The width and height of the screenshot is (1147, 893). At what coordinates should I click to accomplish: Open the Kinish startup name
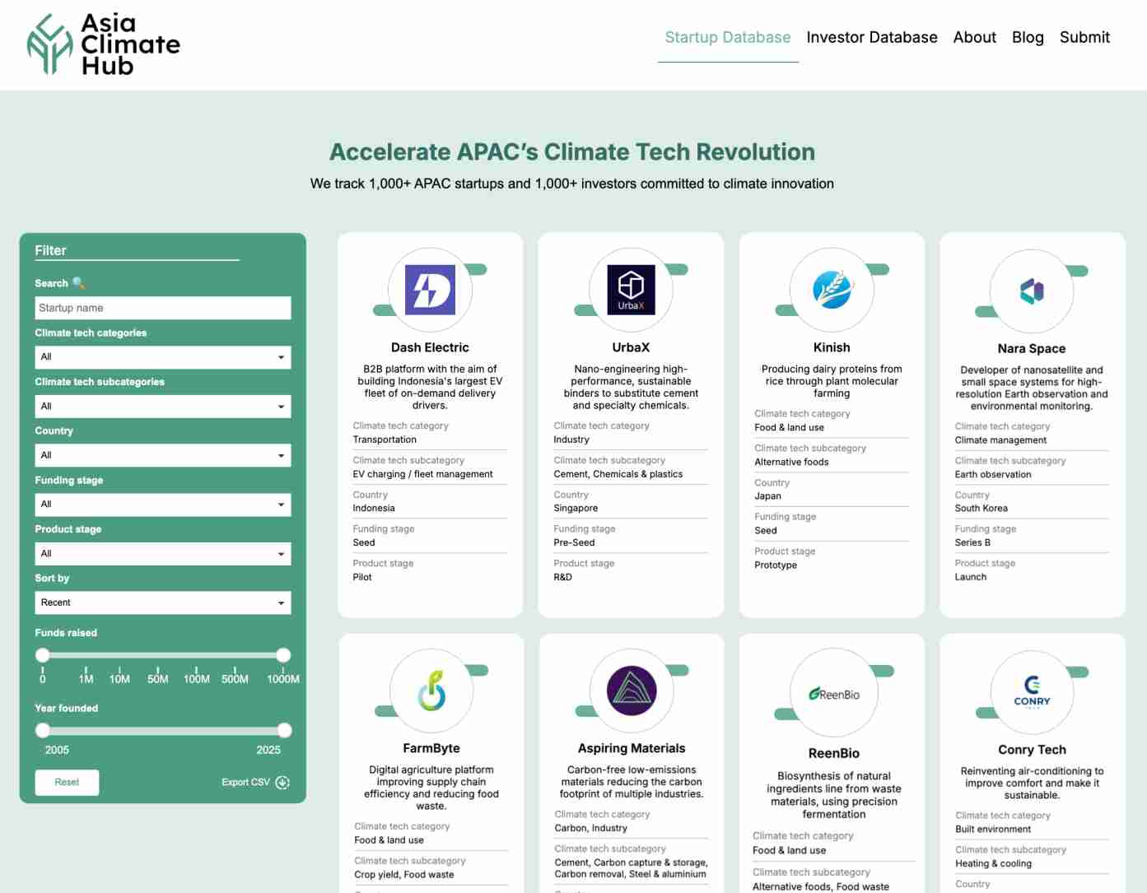tap(832, 347)
